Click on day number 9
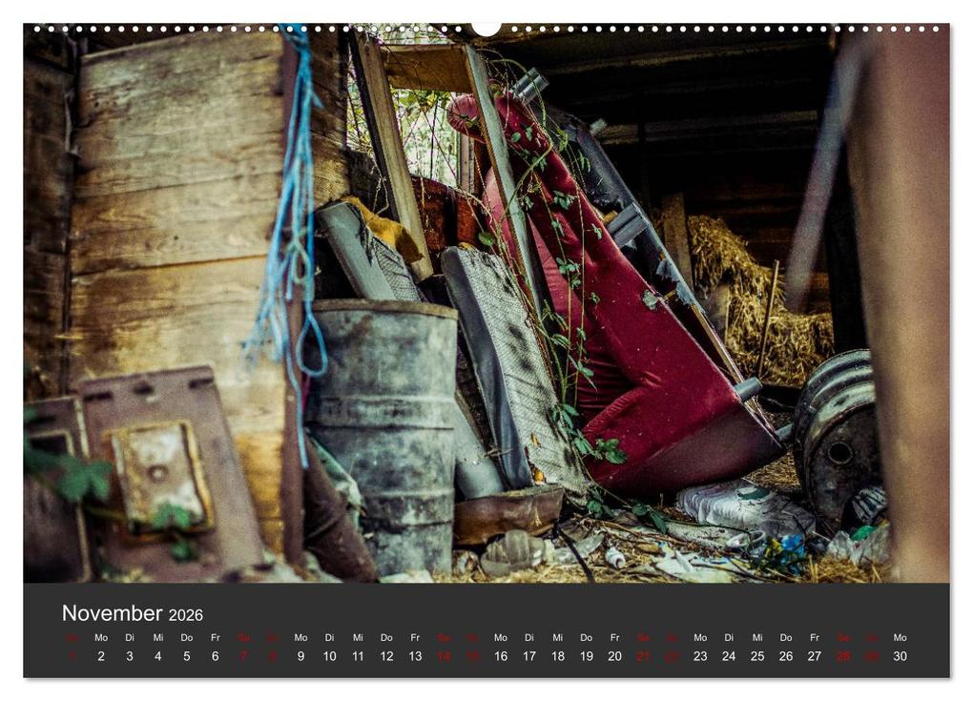Screen dimensions: 973x701 point(300,656)
